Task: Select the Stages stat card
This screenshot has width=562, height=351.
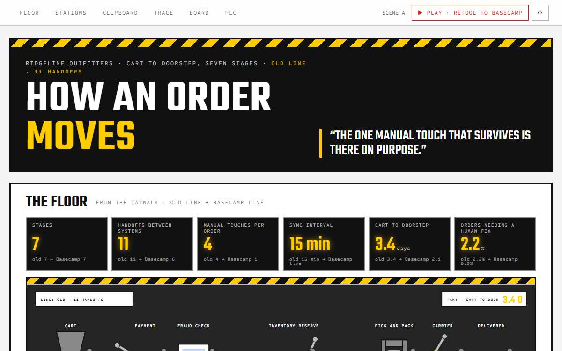Action: click(x=67, y=243)
